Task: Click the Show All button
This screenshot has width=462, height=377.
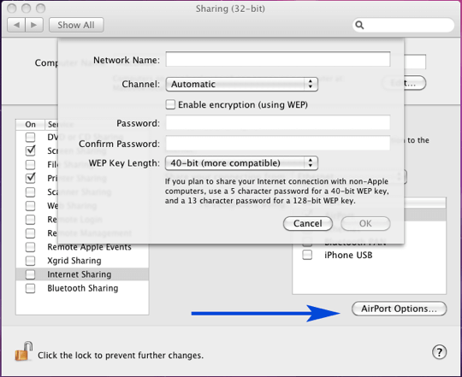Action: point(76,25)
